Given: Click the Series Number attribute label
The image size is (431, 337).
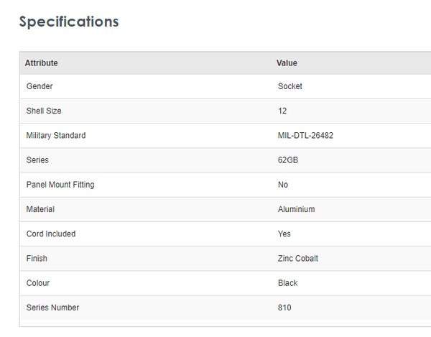Looking at the screenshot, I should pyautogui.click(x=53, y=308).
